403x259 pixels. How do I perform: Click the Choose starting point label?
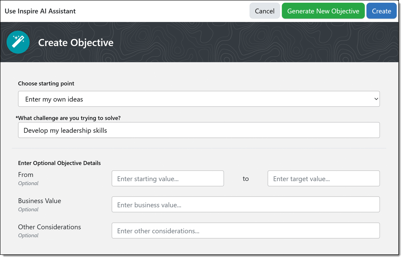coord(46,84)
